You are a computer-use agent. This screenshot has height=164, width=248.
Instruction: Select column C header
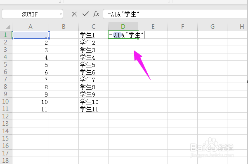(94, 27)
